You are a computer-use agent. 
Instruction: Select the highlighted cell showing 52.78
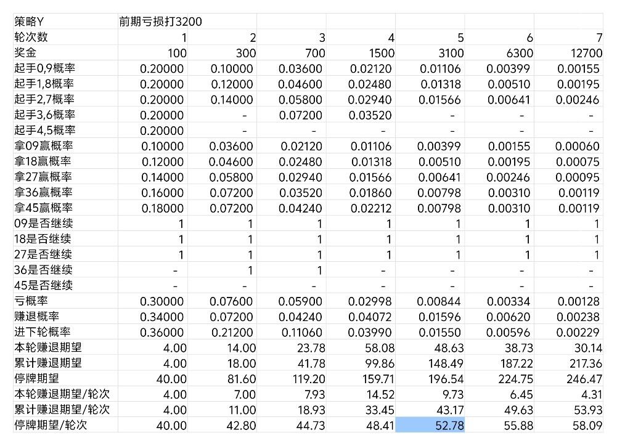(430, 425)
